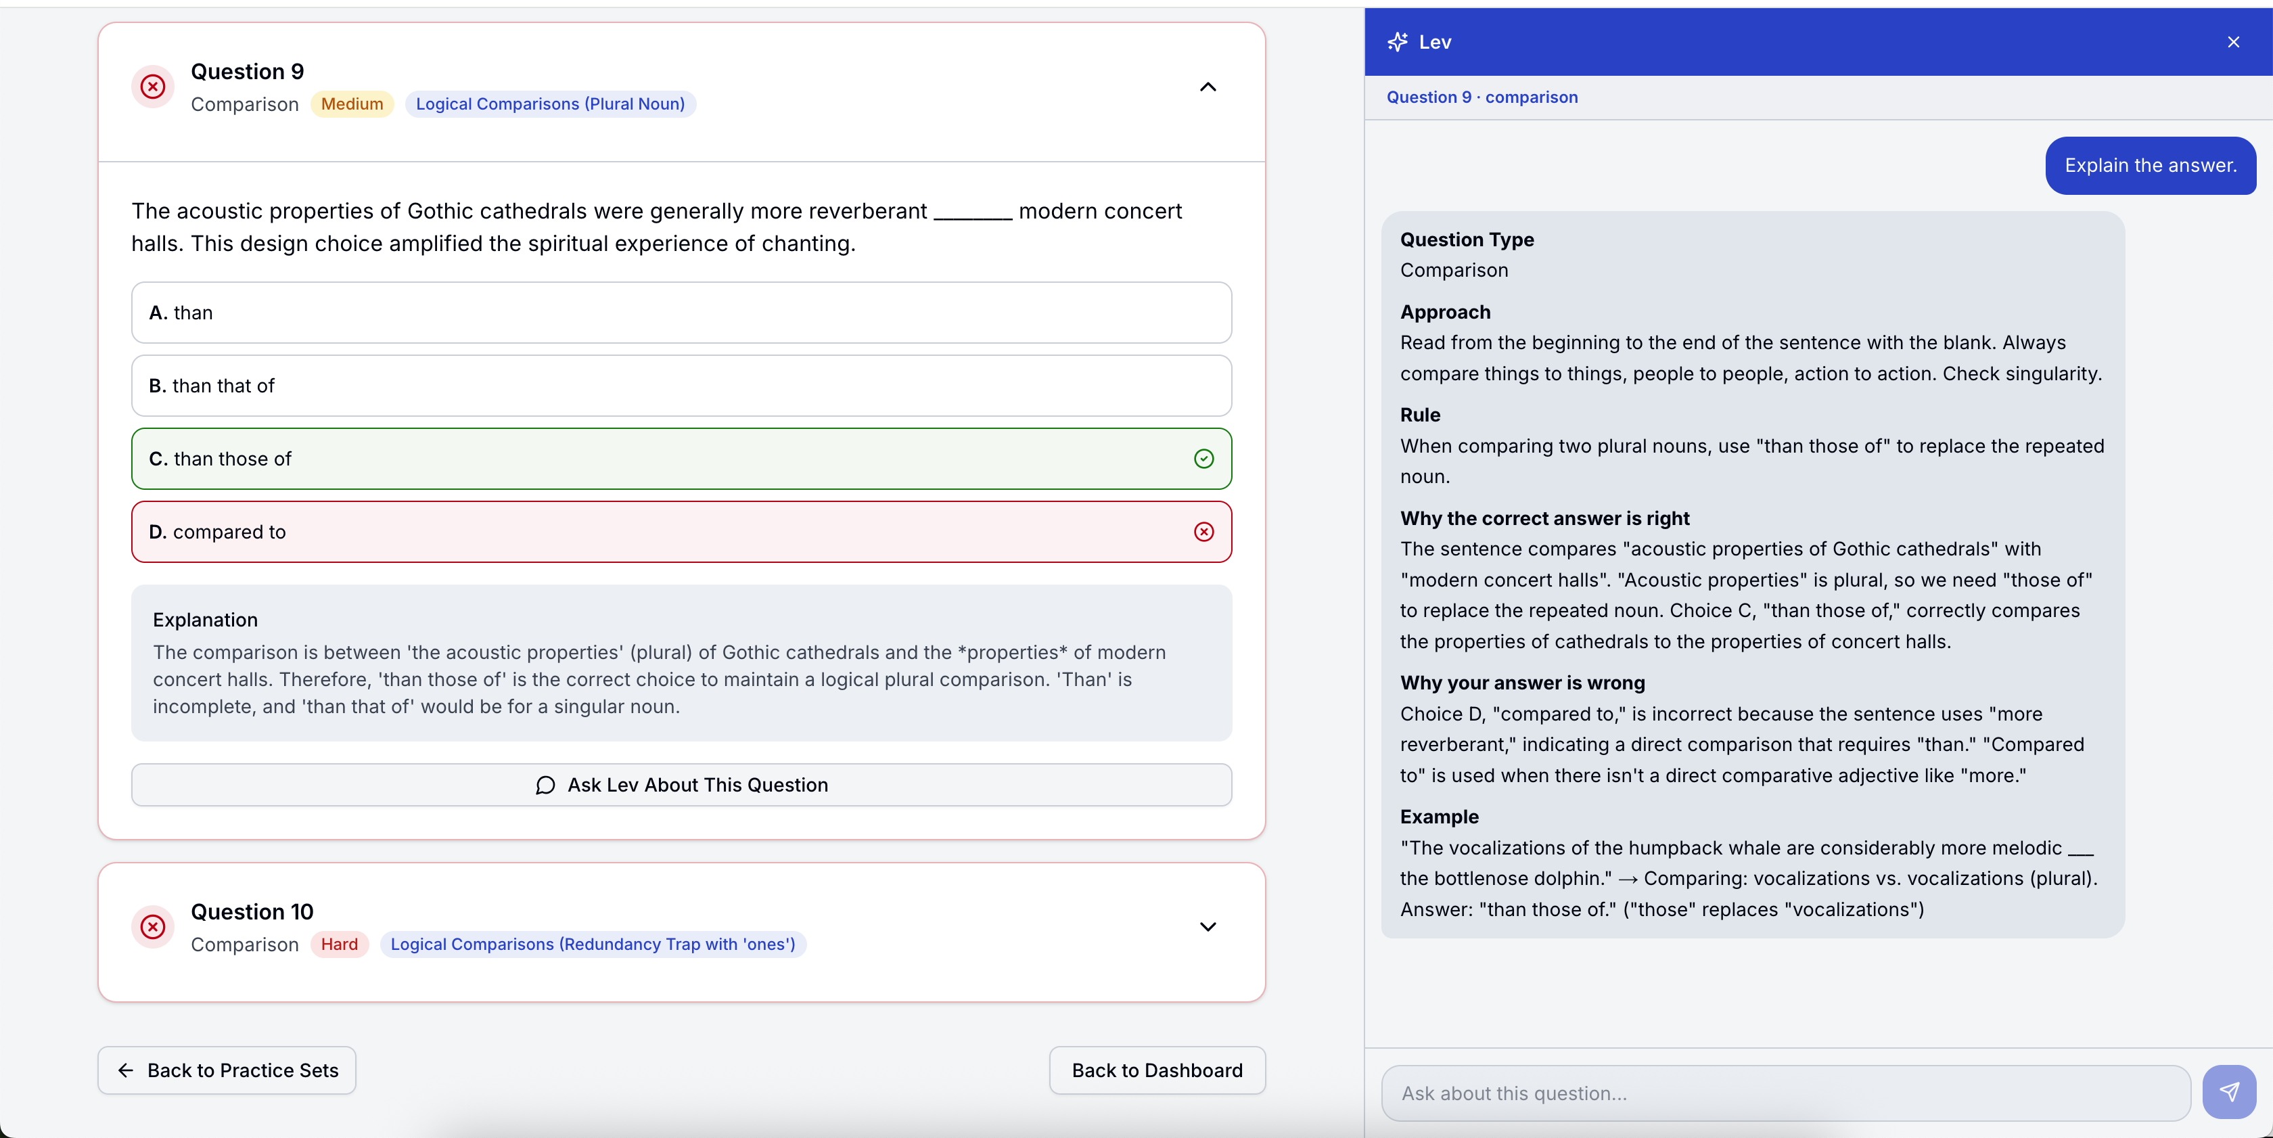
Task: Click the 'Logical Comparisons (Plural Noun)' tag
Action: 550,104
